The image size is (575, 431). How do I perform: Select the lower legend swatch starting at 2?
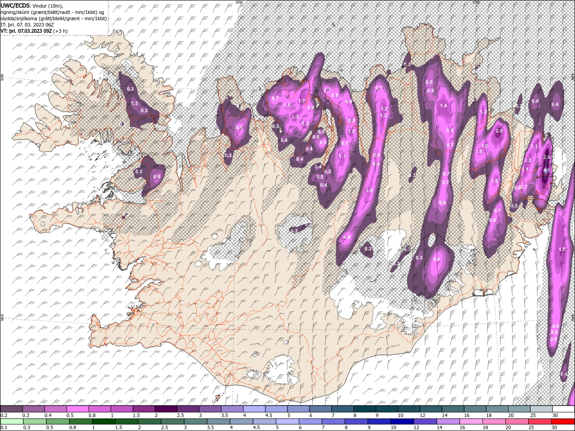tap(149, 421)
